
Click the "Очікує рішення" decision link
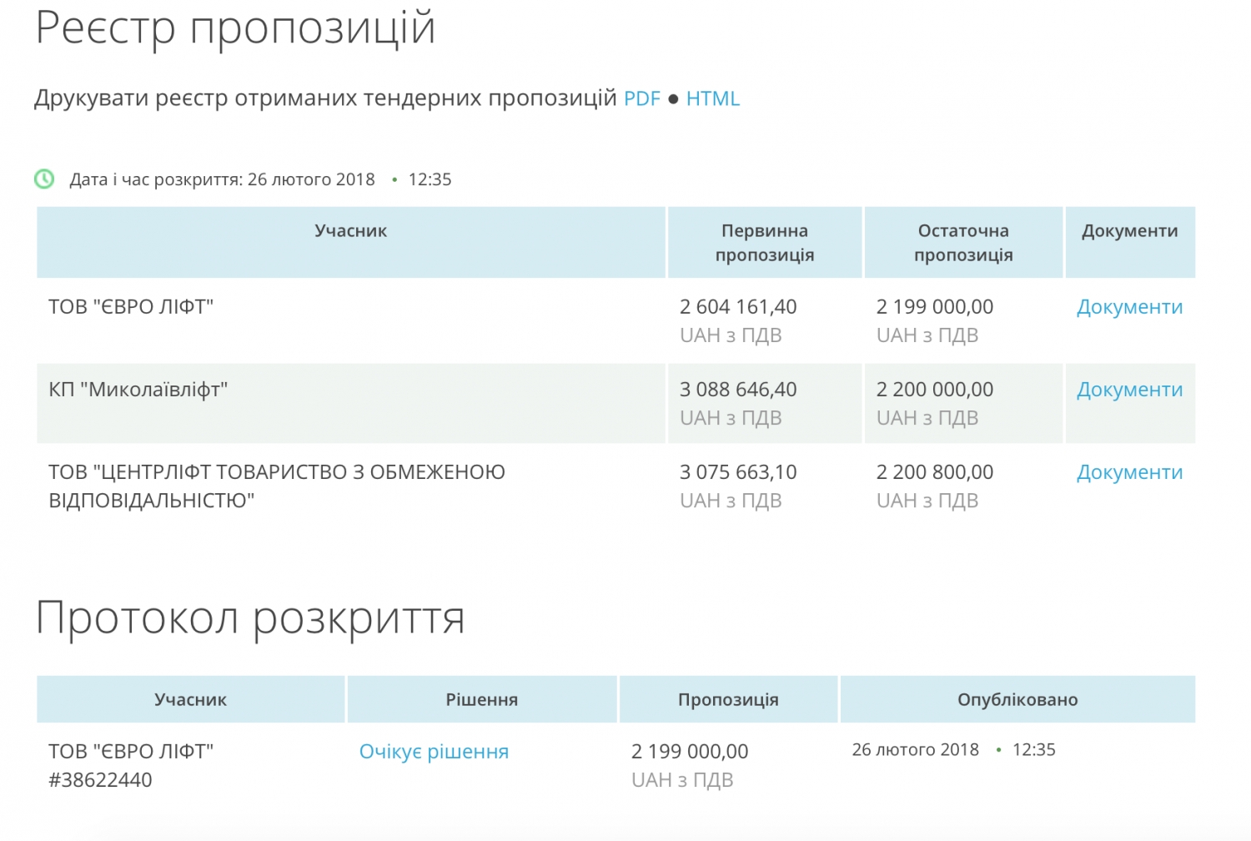coord(434,752)
